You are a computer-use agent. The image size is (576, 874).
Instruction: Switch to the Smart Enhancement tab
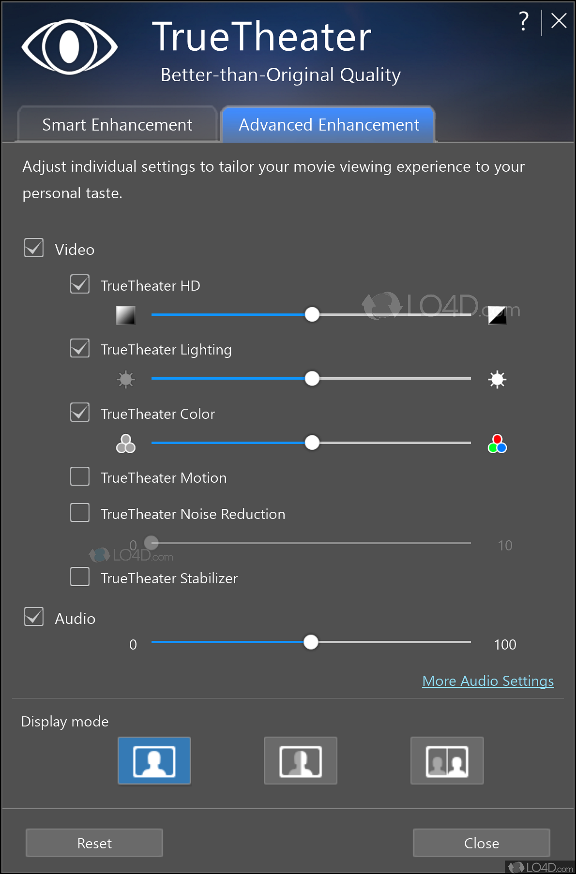[117, 125]
